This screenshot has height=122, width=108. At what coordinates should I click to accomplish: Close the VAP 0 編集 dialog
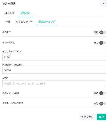pos(104,4)
